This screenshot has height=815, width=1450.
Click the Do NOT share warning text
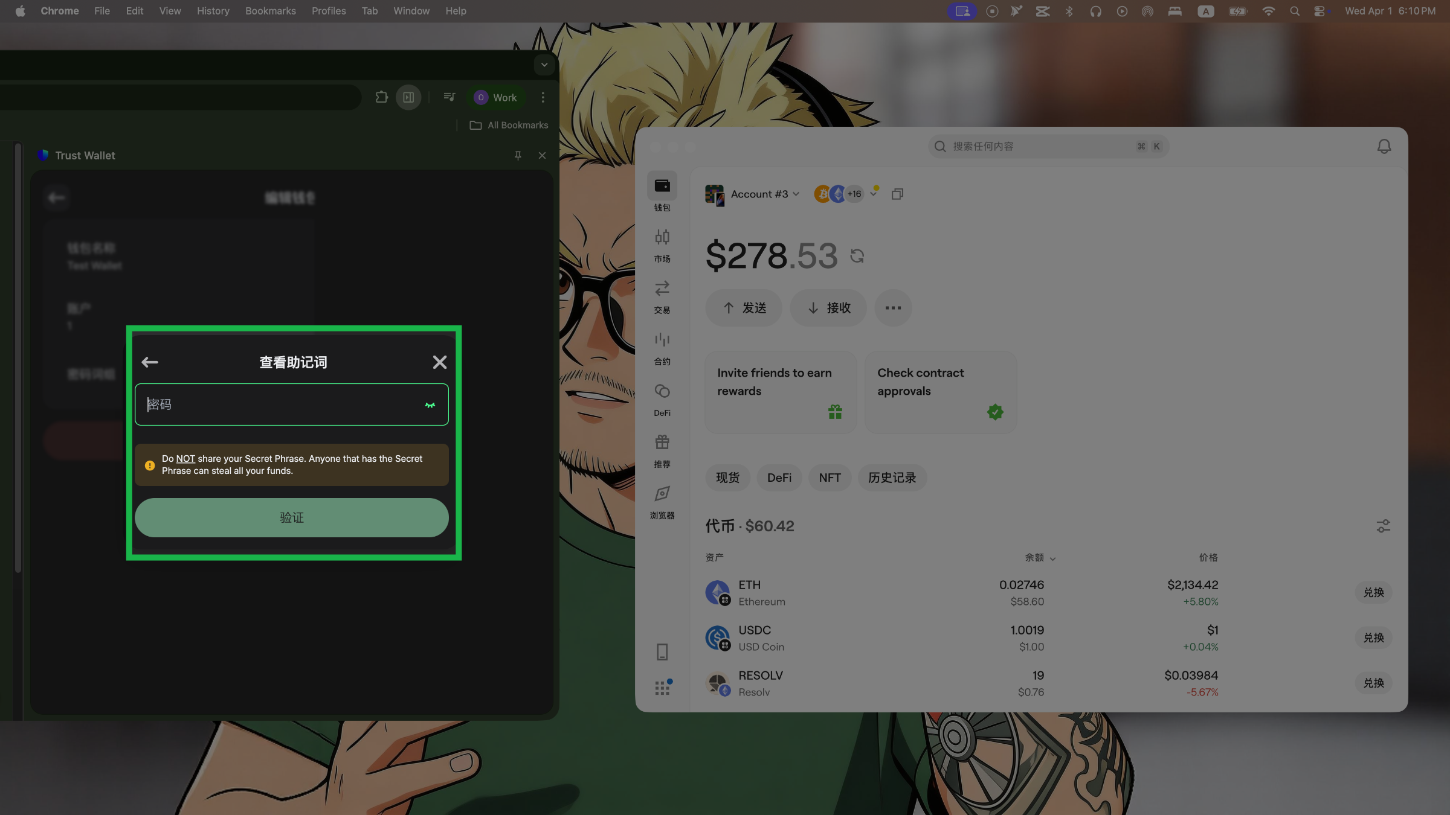click(292, 465)
